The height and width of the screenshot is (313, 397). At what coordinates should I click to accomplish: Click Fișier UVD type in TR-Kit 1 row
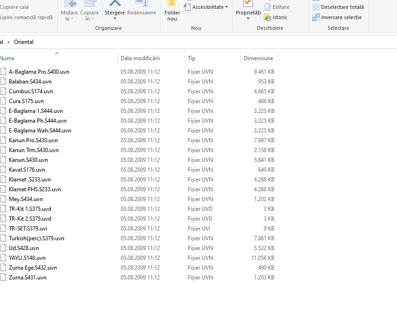pyautogui.click(x=200, y=209)
